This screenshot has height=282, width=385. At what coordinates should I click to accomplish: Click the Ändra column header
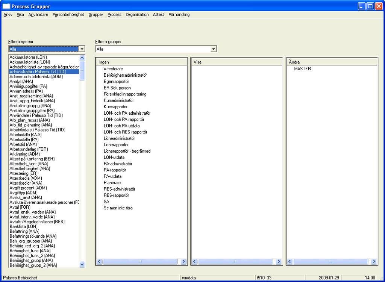332,62
